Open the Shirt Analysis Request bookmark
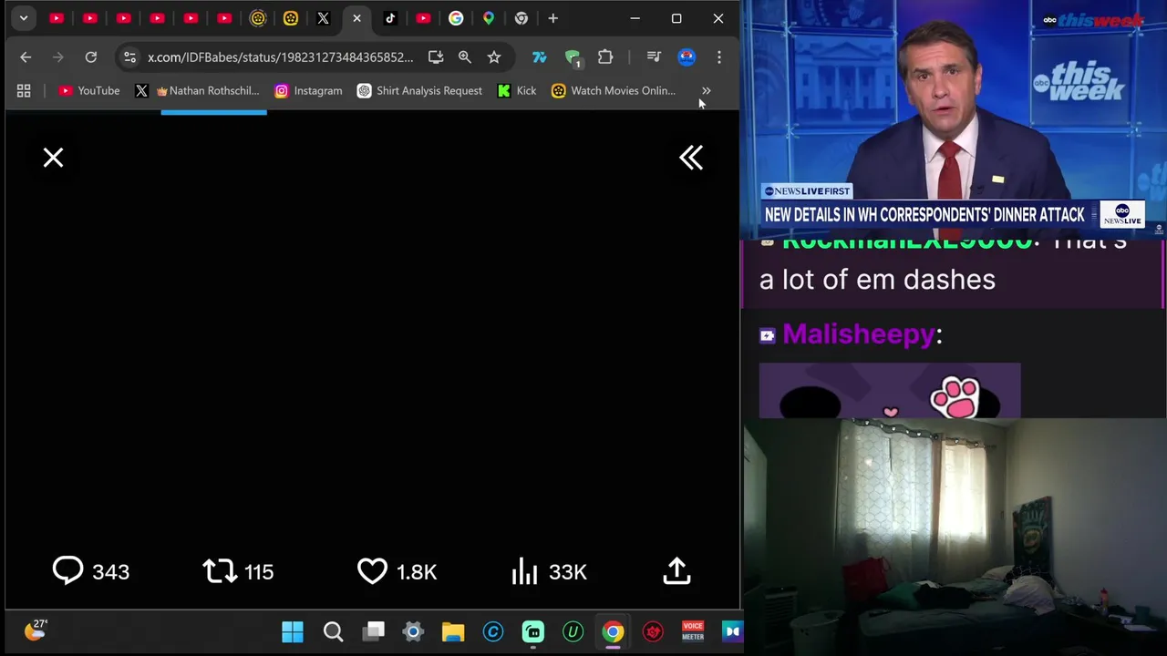The width and height of the screenshot is (1167, 656). (x=420, y=90)
